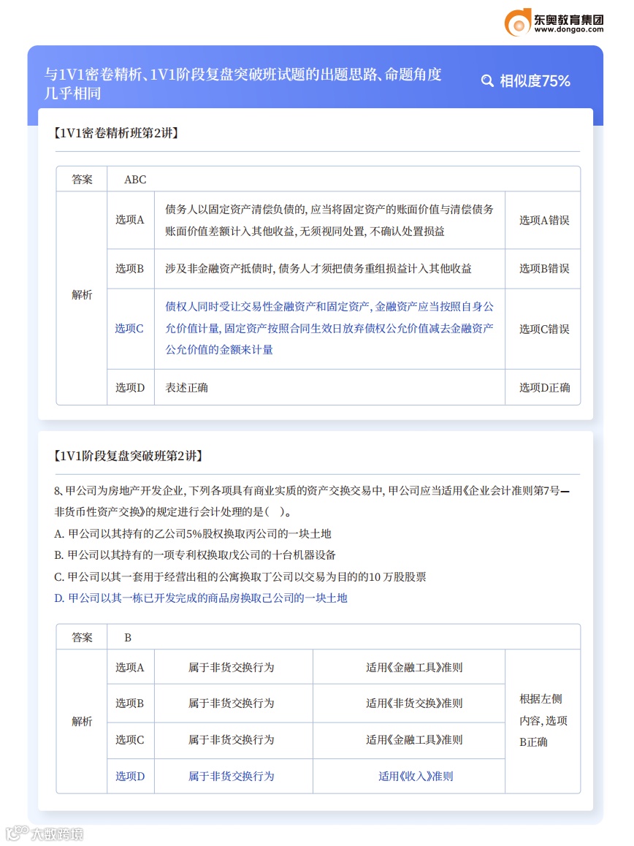Click heading 【1V1阶段复盘突破班第2讲】
Screen dimensions: 634x846
coord(129,456)
